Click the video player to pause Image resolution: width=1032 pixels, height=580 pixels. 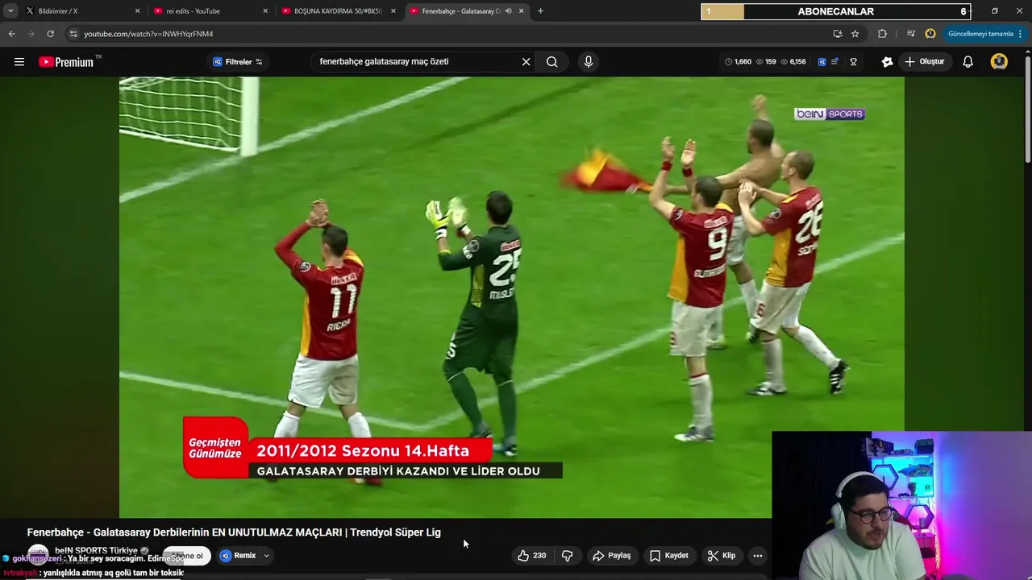coord(512,296)
